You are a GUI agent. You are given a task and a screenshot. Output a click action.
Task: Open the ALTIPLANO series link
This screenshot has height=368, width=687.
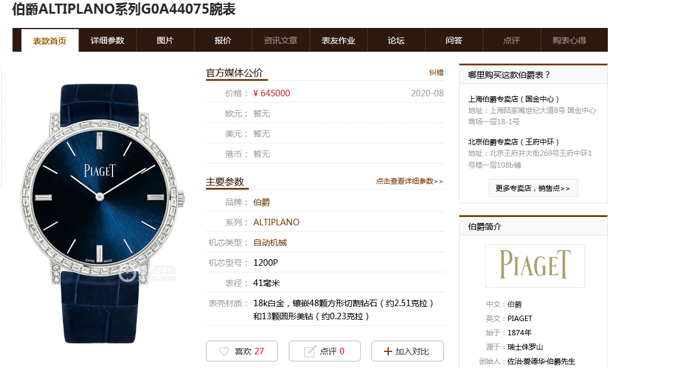pos(276,222)
